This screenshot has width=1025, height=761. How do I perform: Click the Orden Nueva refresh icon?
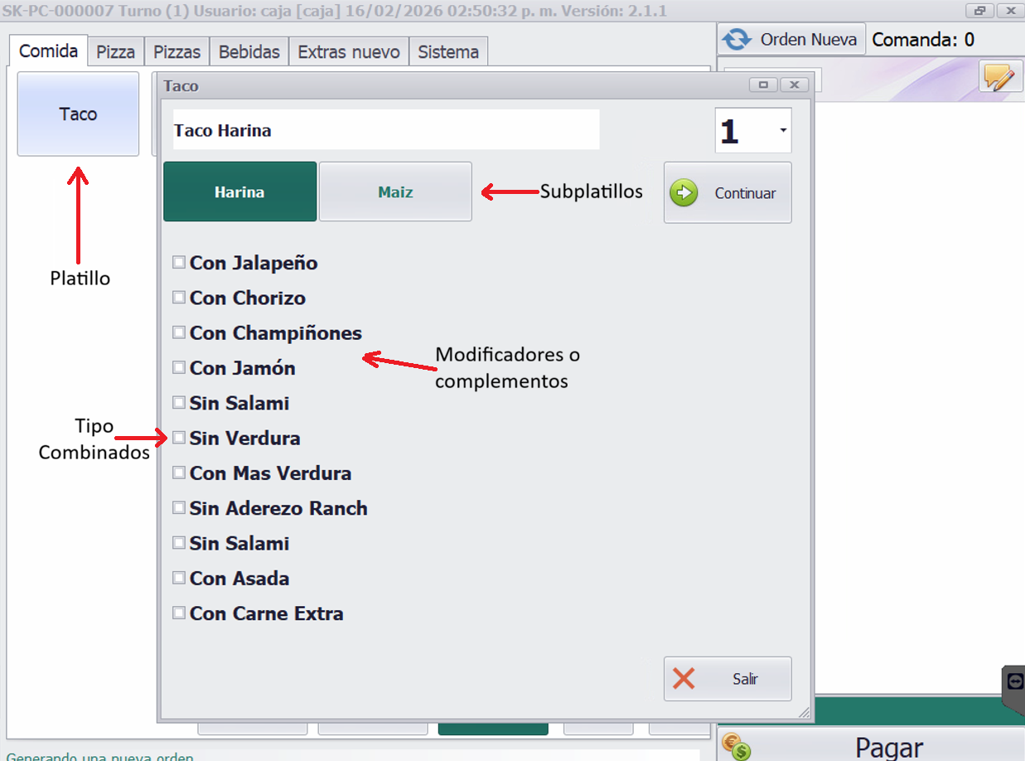[x=737, y=39]
